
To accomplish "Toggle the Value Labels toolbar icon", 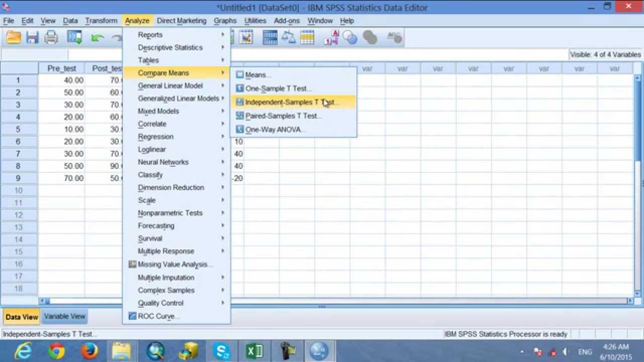I will 331,38.
